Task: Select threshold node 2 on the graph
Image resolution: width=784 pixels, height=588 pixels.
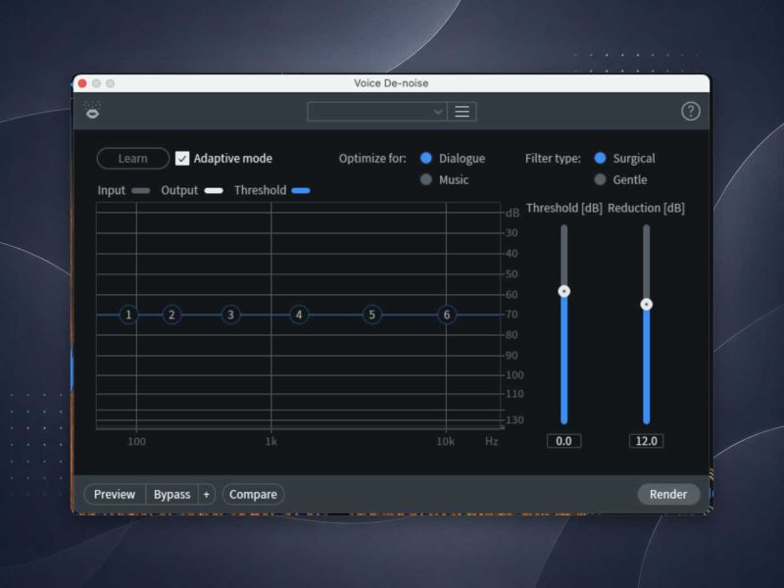Action: 171,315
